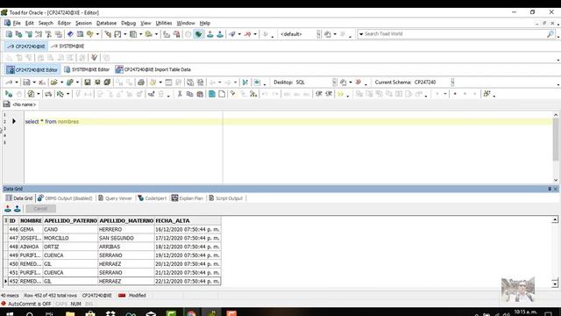Expand the Search Toad World options arrow
The width and height of the screenshot is (561, 316).
[x=361, y=34]
